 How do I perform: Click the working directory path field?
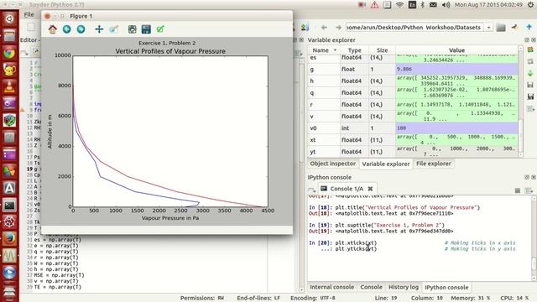coord(414,28)
